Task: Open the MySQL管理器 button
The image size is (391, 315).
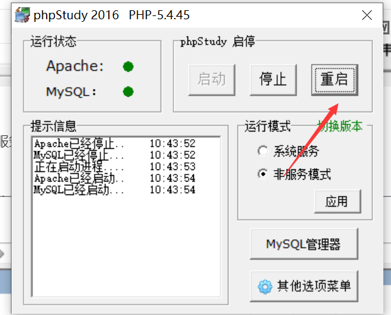Action: click(x=304, y=244)
